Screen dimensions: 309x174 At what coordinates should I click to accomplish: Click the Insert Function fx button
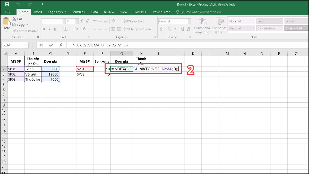click(x=61, y=45)
